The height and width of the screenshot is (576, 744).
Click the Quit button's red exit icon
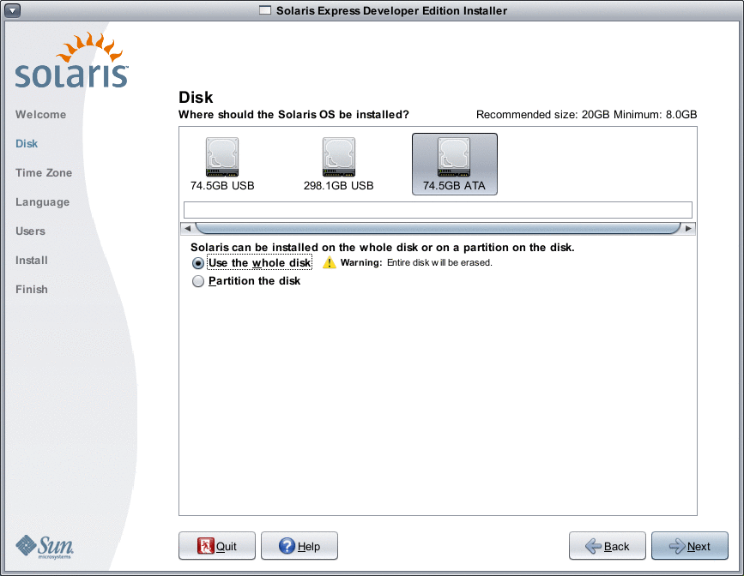pos(206,545)
